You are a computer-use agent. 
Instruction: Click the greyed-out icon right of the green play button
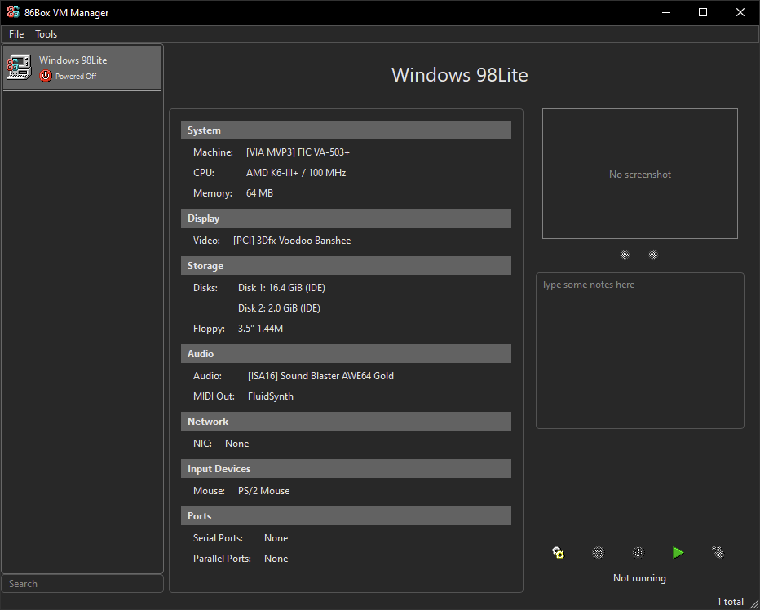(718, 553)
